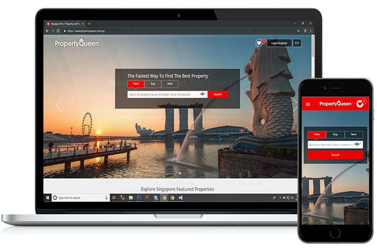
Task: Open Illustrator from the taskbar
Action: click(147, 197)
